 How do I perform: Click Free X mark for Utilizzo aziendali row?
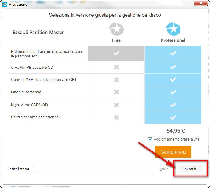pyautogui.click(x=116, y=117)
